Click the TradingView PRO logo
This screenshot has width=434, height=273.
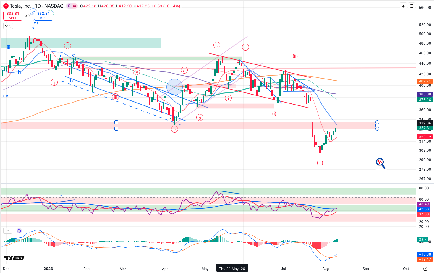[x=13, y=258]
